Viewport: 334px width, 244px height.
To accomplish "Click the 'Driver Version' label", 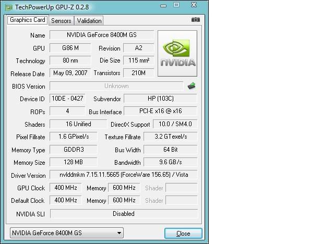I will click(x=28, y=176).
